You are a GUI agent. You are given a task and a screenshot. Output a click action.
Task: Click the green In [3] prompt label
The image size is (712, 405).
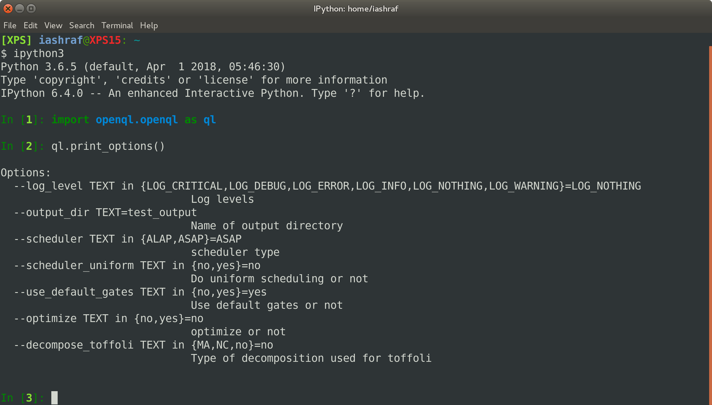(22, 398)
